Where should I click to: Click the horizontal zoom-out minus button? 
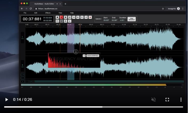coord(27,82)
